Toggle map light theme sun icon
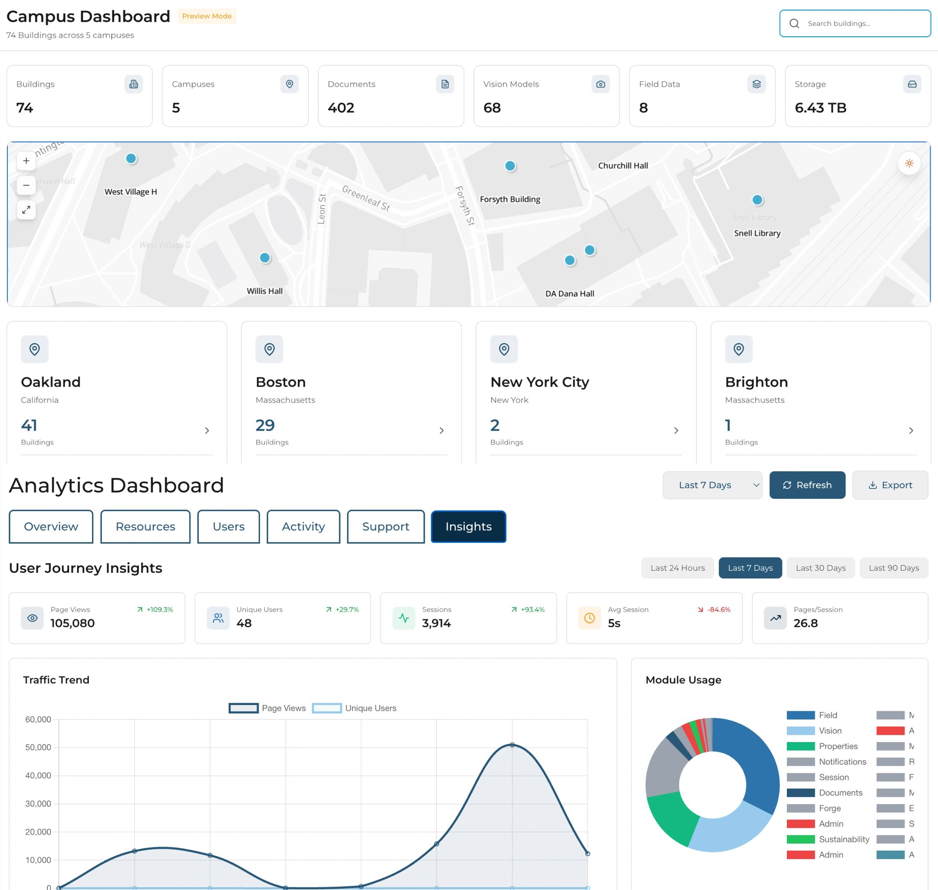The width and height of the screenshot is (938, 890). (908, 163)
